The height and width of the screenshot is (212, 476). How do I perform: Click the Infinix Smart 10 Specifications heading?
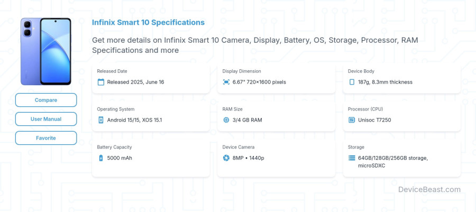point(148,22)
